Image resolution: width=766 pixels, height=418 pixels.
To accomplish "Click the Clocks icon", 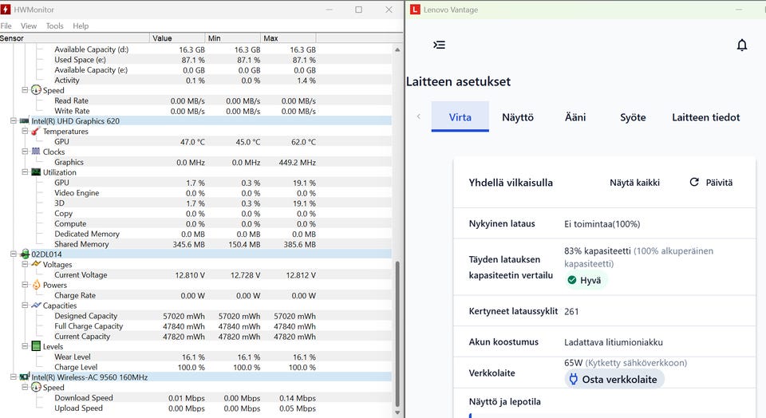I will pos(36,152).
